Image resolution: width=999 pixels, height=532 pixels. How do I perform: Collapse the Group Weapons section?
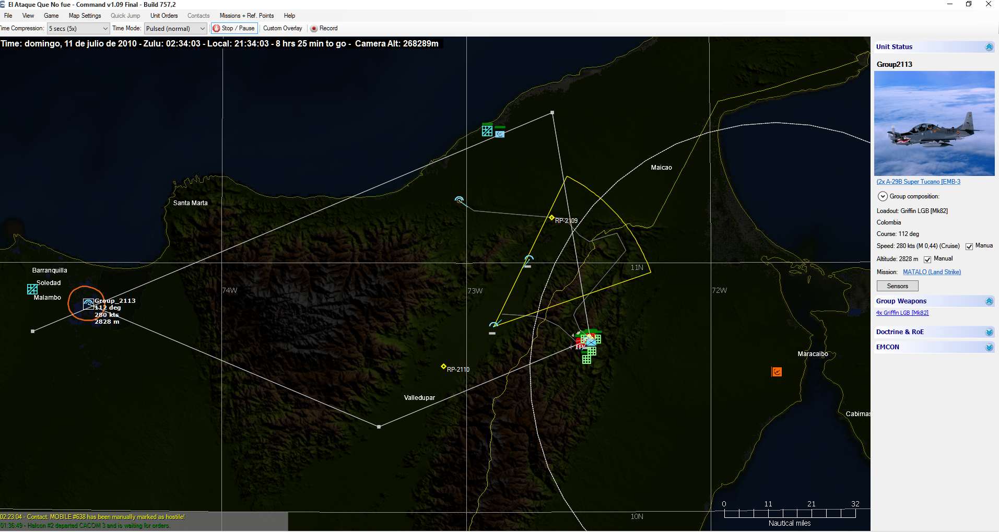click(x=989, y=301)
